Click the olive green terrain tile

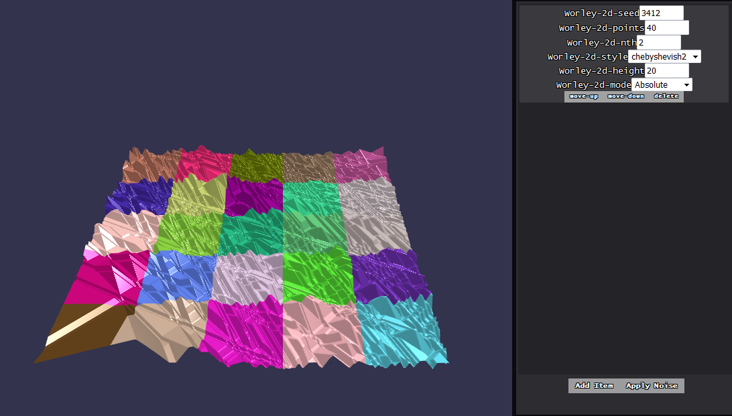tap(256, 165)
